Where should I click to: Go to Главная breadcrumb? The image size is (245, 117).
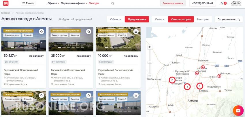click(6, 13)
